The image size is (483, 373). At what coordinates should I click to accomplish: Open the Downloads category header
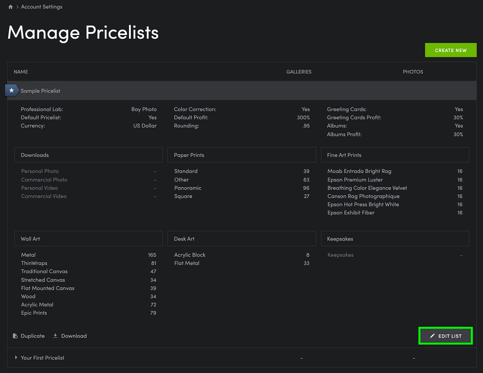pyautogui.click(x=88, y=155)
